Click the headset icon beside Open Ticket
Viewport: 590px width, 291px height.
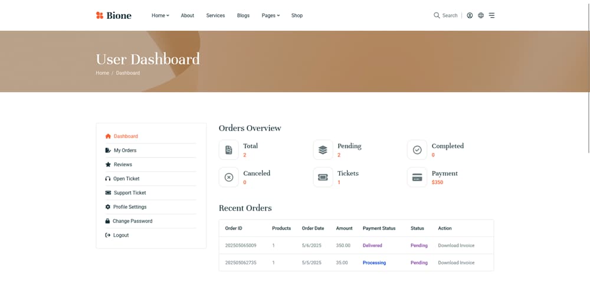click(x=107, y=179)
